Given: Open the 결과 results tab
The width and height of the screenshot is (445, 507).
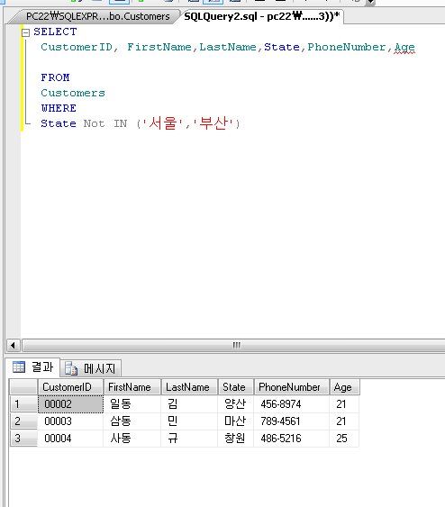Looking at the screenshot, I should 33,367.
